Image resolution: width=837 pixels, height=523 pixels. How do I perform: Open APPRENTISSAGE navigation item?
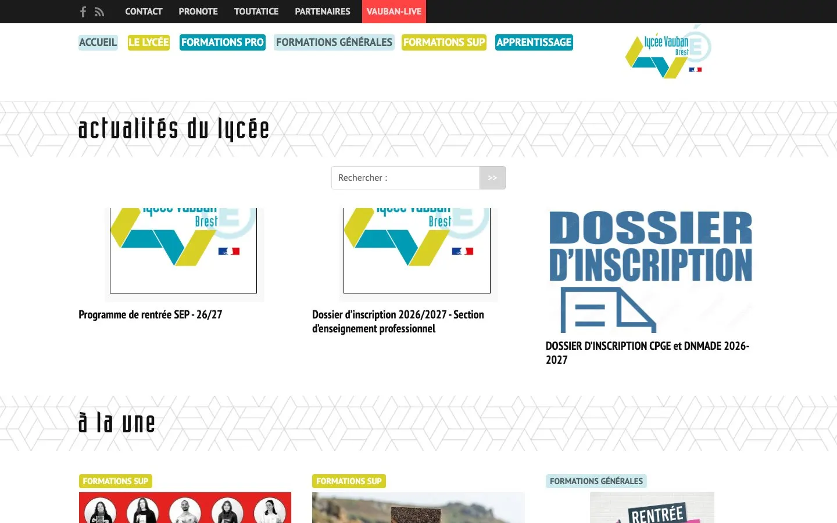click(534, 42)
